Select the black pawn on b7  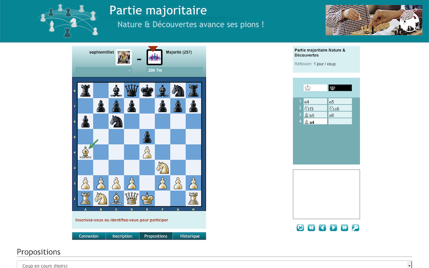coord(101,106)
